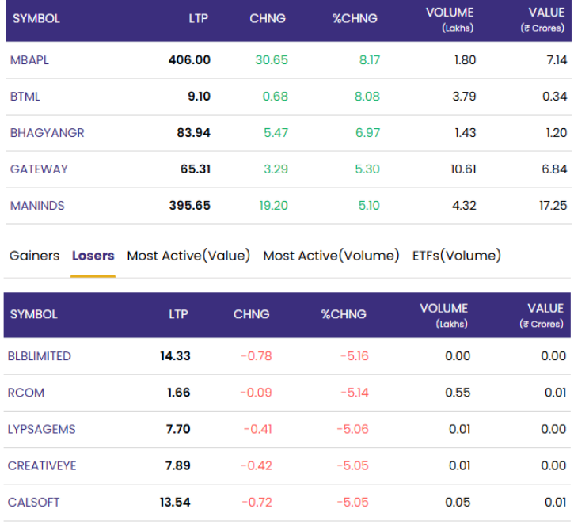Click MANINDS change 19.20

273,206
